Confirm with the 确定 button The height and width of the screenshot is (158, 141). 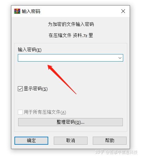pyautogui.click(x=31, y=141)
